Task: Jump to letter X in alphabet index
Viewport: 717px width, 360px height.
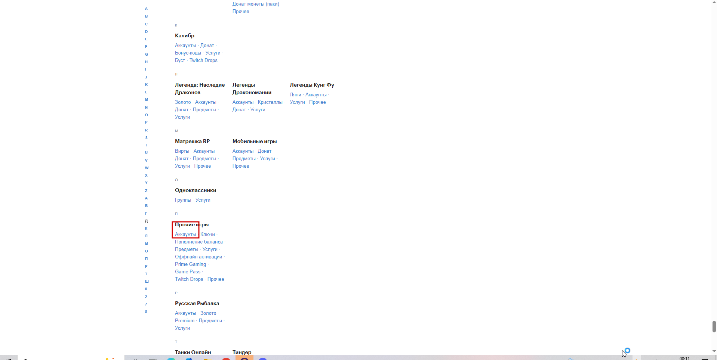Action: [147, 176]
